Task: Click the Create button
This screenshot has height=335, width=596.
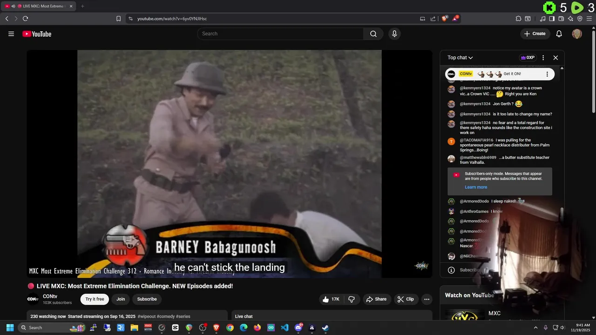Action: click(535, 33)
